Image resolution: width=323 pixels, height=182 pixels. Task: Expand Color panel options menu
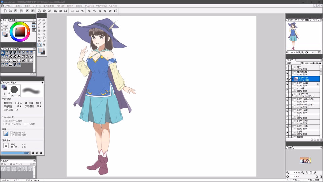[x=34, y=20]
